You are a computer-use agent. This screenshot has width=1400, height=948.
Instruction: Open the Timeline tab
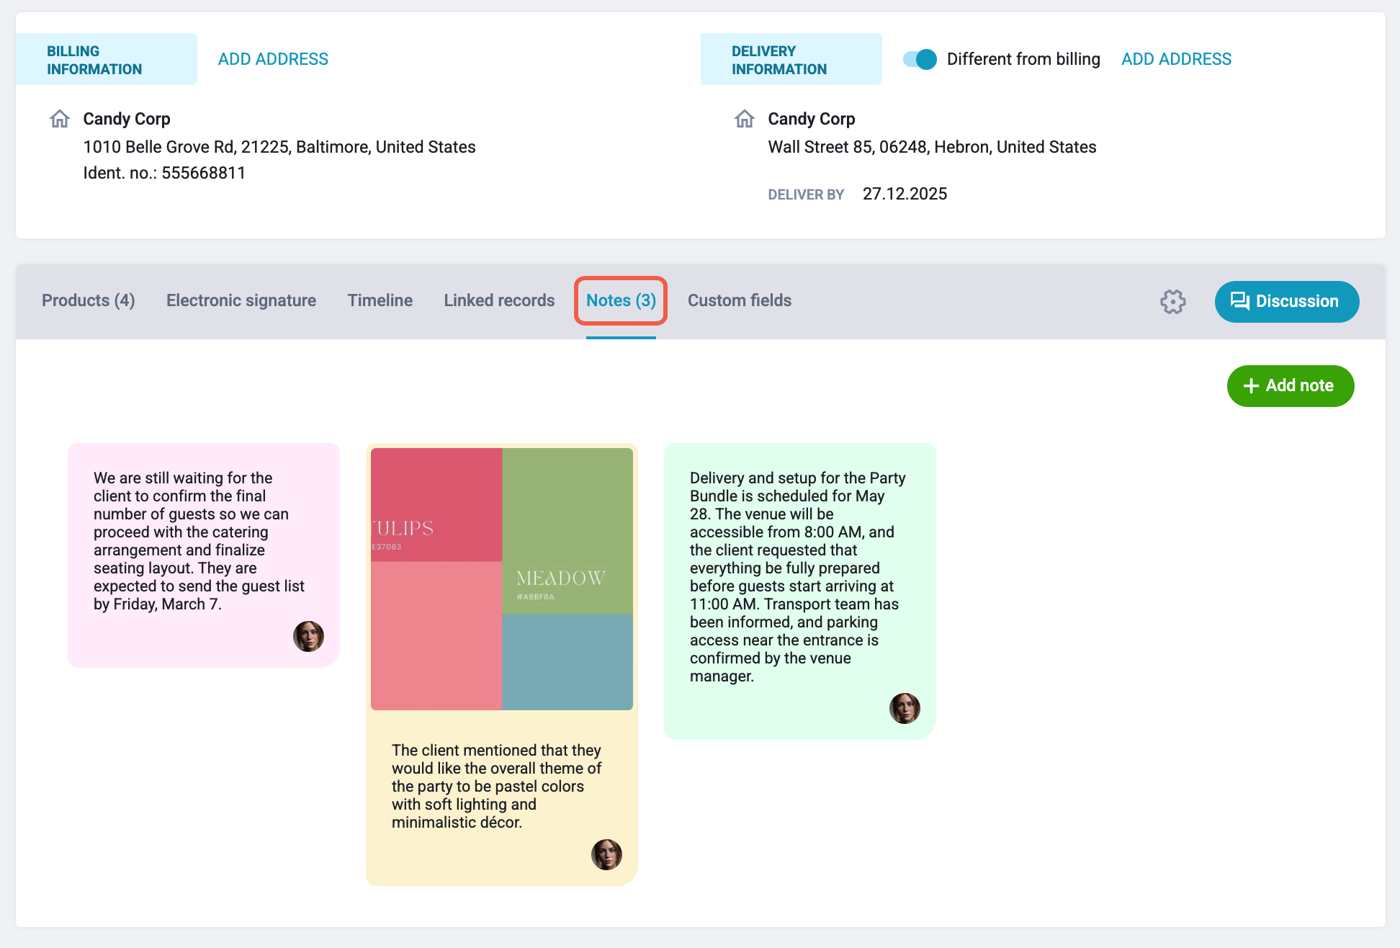click(380, 300)
